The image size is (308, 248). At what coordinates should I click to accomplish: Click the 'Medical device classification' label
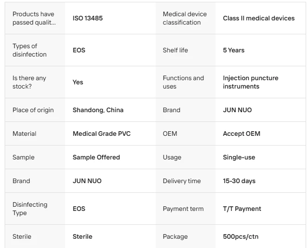[184, 18]
